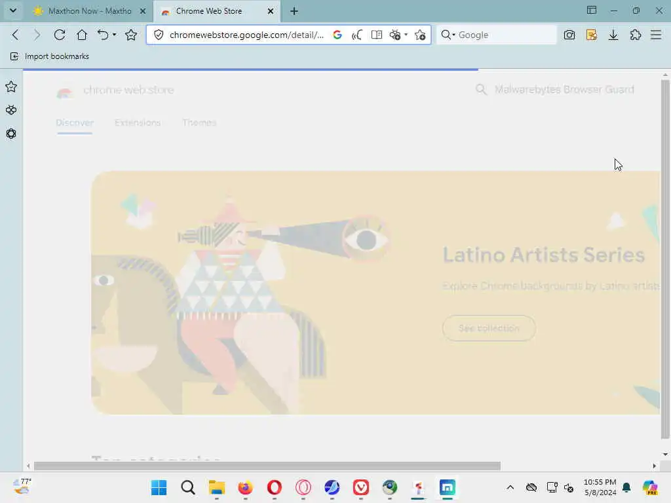Click the Google translate icon in address bar
Screen dimensions: 671x503
click(337, 35)
